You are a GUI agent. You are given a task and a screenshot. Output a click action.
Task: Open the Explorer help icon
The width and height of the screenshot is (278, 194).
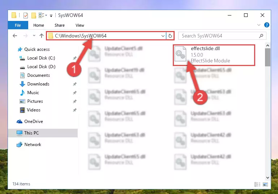[x=266, y=25]
